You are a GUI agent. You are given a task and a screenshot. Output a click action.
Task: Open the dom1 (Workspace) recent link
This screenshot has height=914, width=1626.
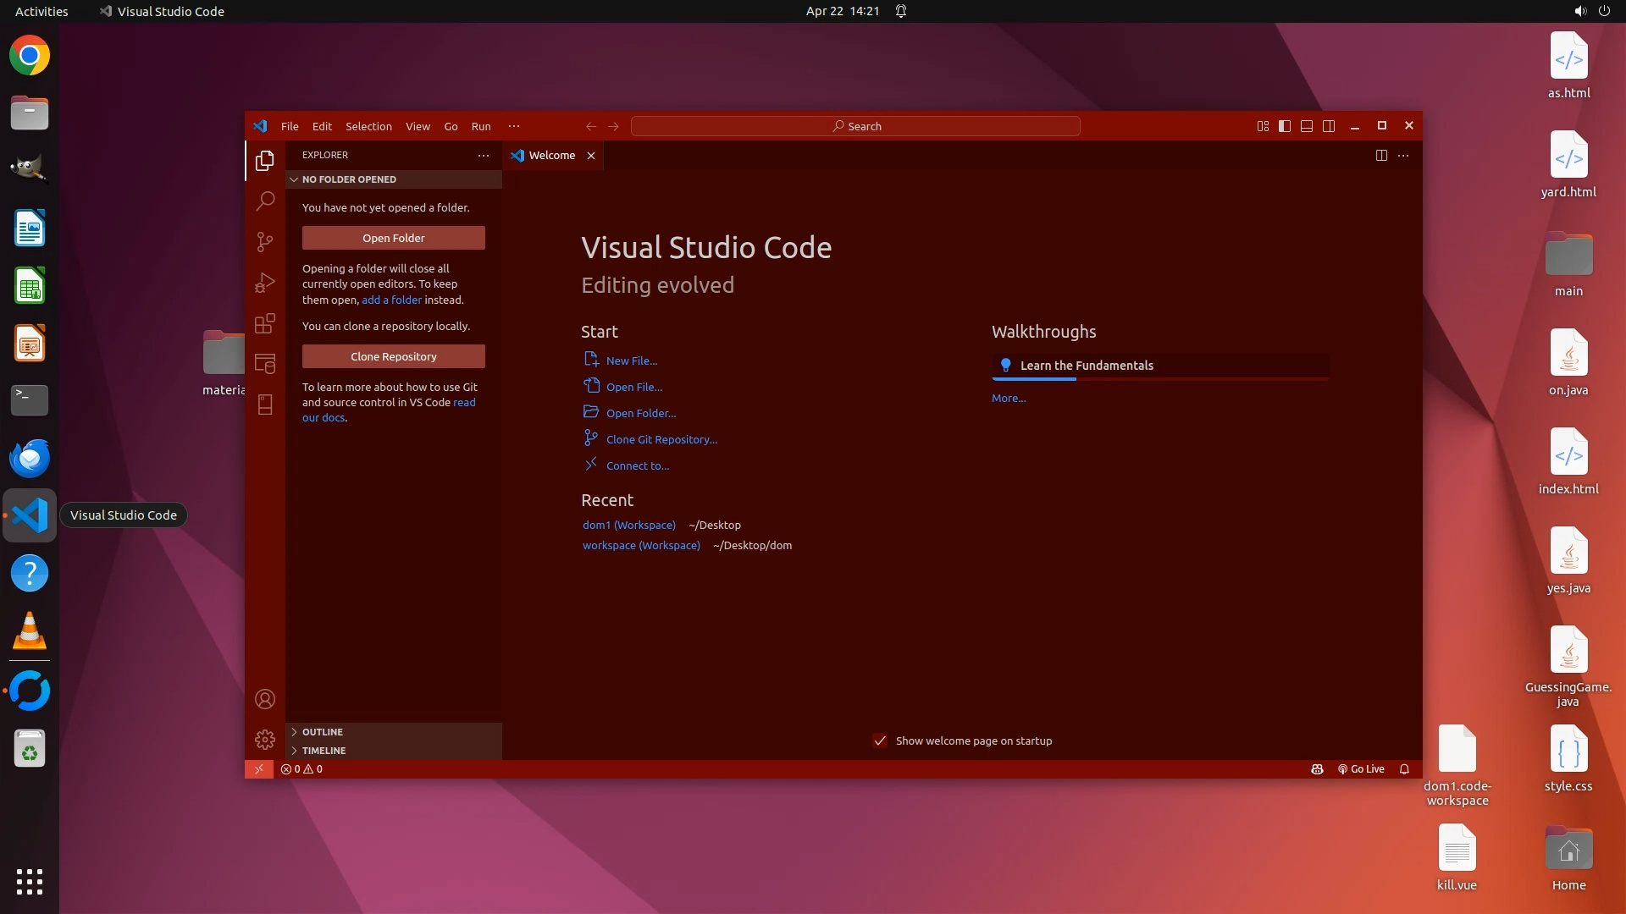628,525
